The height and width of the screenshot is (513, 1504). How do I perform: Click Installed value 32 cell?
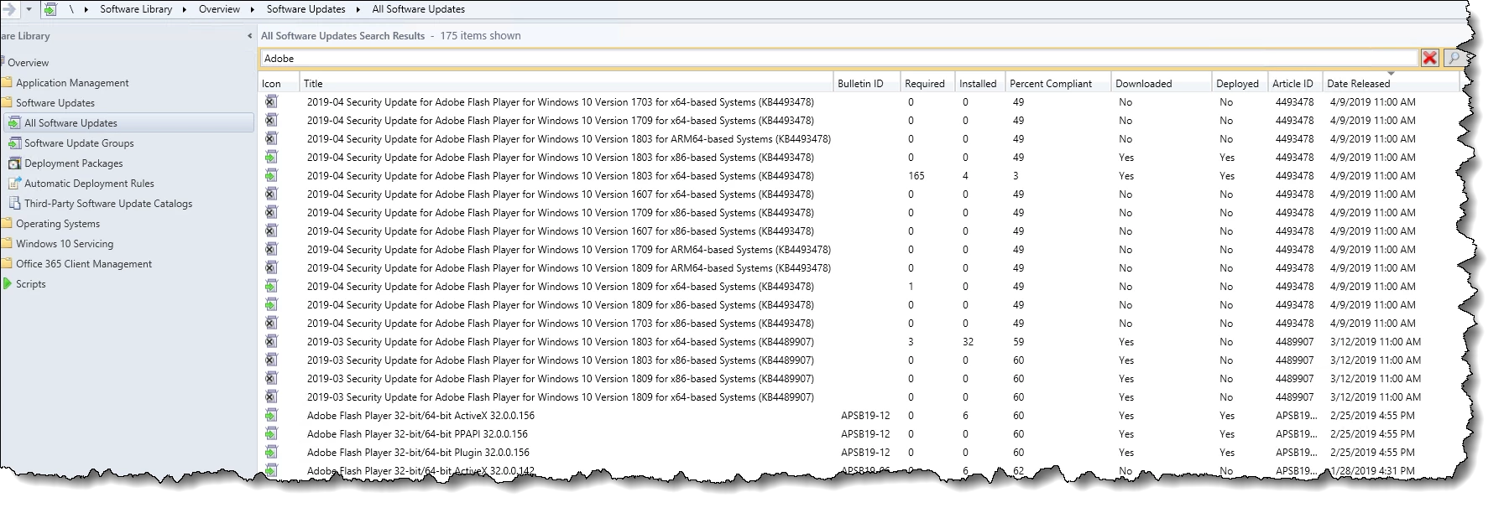tap(968, 342)
